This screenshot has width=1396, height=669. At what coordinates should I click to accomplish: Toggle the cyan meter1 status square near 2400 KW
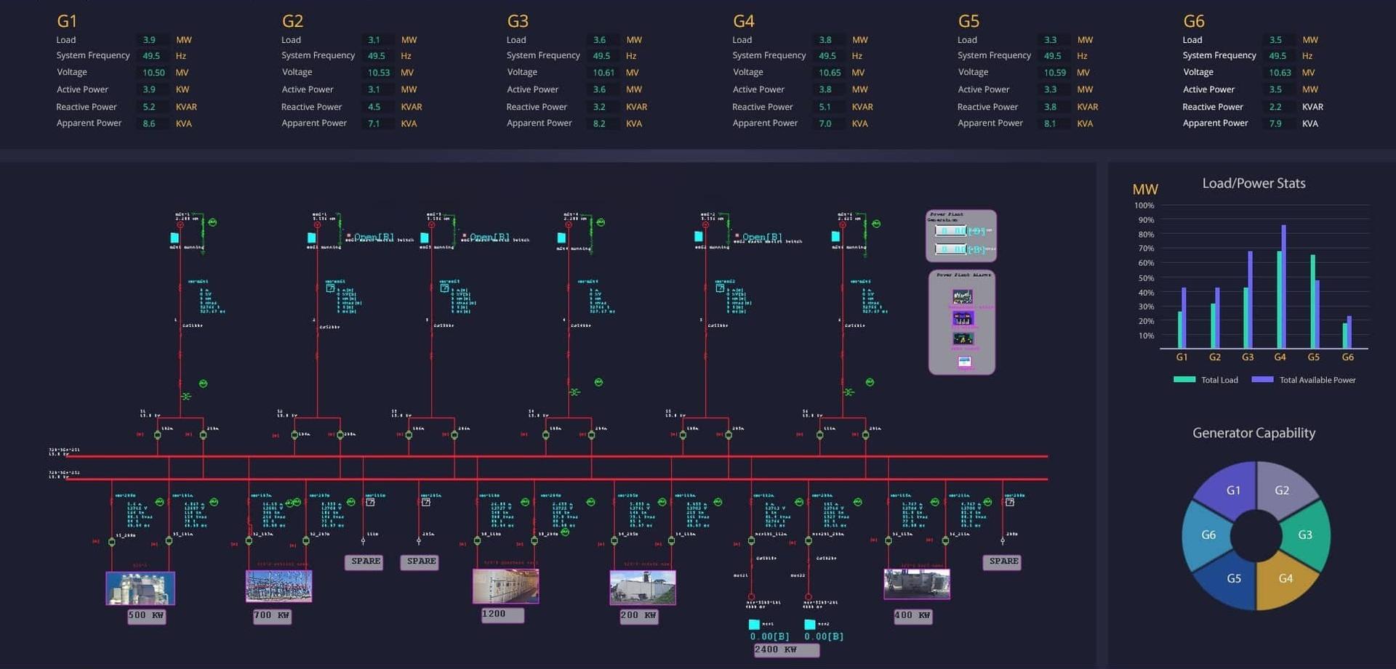[x=754, y=623]
